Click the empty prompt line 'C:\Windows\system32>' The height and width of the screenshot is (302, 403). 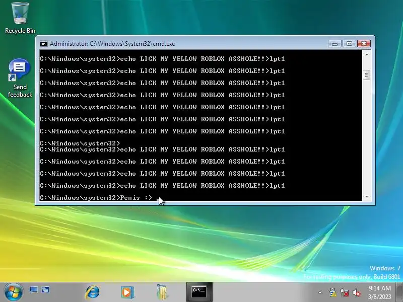click(x=80, y=143)
